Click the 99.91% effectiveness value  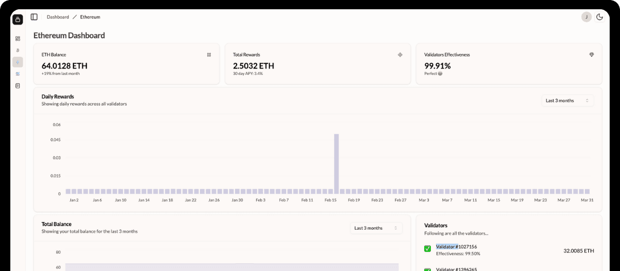pos(438,66)
